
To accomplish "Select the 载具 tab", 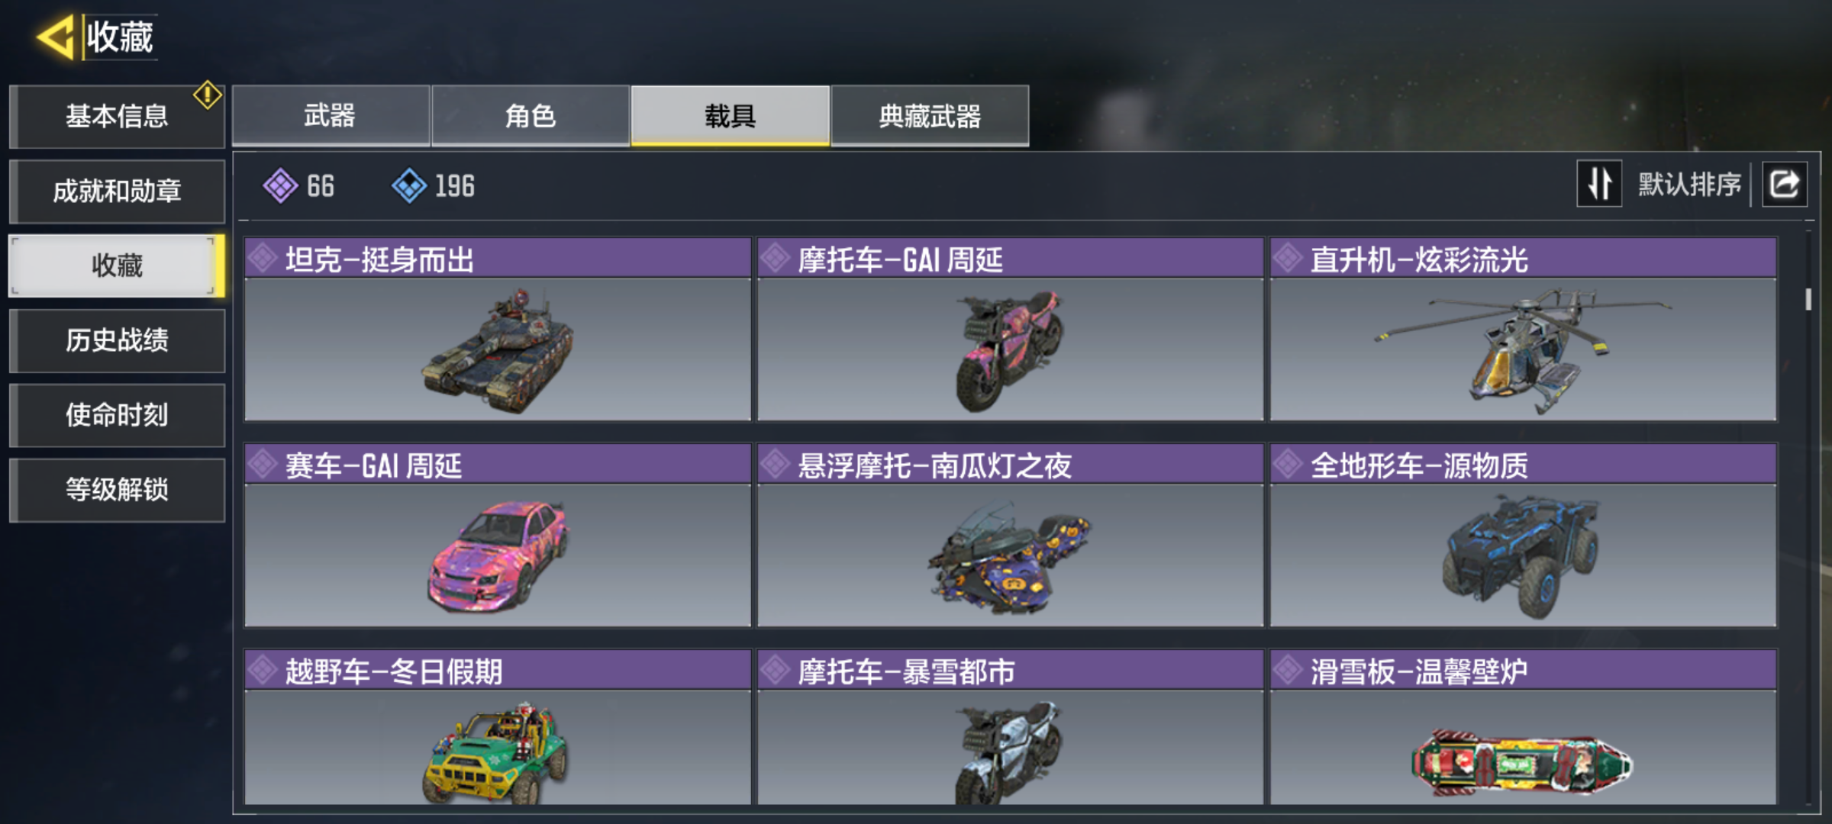I will (x=730, y=115).
